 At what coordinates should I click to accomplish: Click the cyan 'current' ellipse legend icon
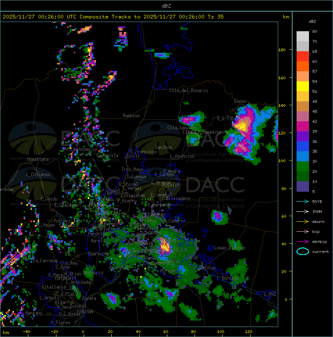click(x=303, y=251)
